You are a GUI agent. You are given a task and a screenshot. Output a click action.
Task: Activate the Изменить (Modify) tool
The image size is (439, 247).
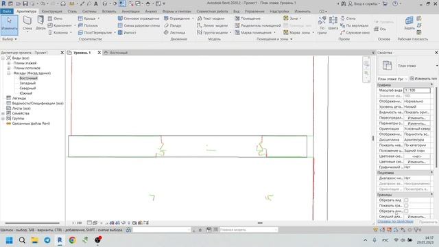click(x=9, y=25)
